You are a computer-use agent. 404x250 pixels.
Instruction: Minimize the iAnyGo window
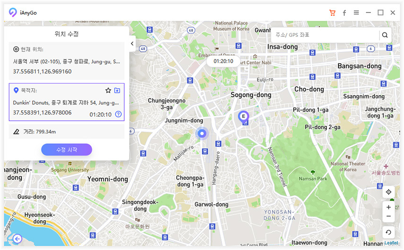pyautogui.click(x=369, y=13)
